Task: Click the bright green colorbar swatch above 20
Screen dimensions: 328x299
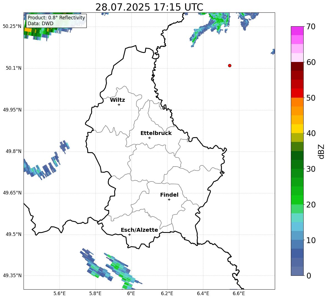Action: tap(297, 200)
